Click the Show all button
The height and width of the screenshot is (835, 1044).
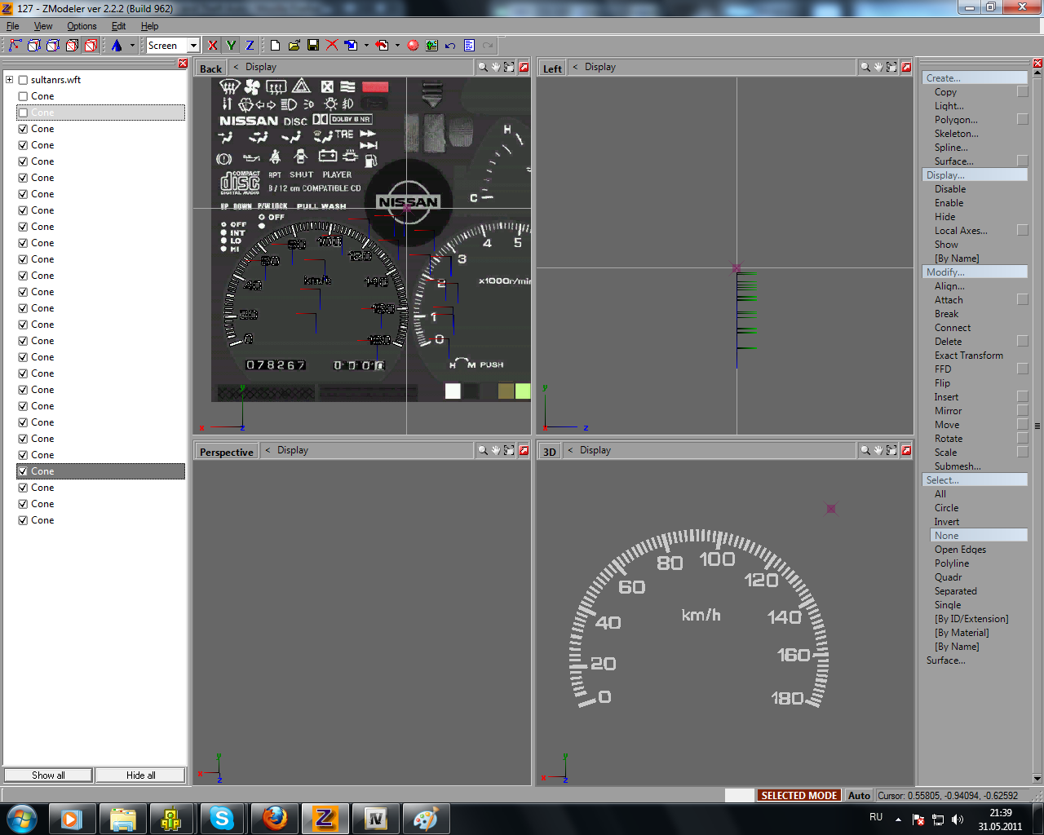tap(48, 775)
